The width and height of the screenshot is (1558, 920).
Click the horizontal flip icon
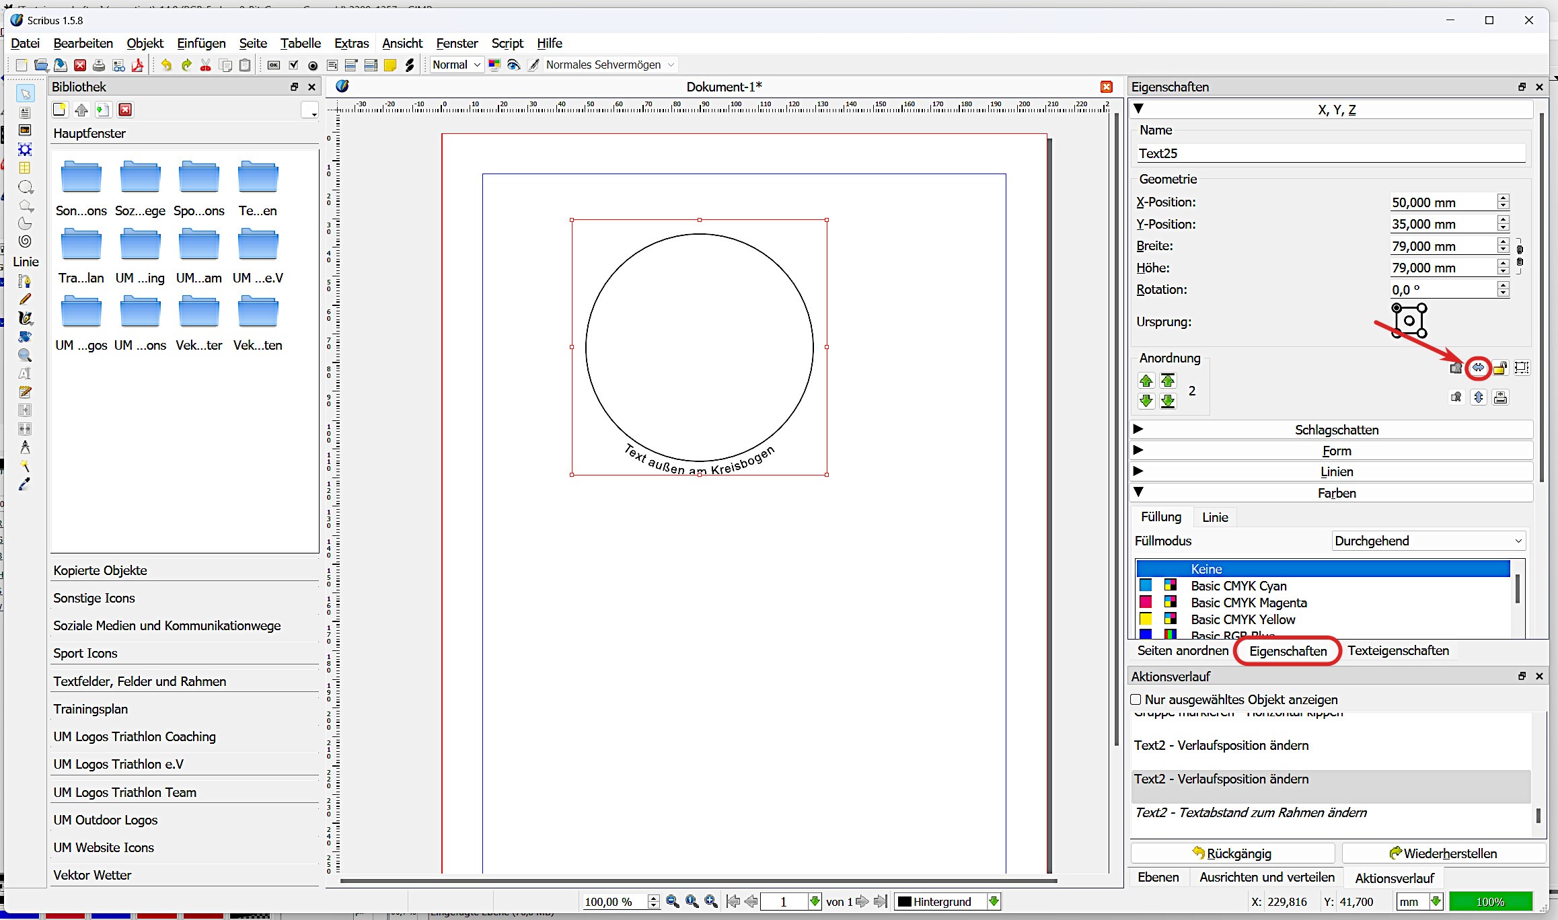[1478, 368]
